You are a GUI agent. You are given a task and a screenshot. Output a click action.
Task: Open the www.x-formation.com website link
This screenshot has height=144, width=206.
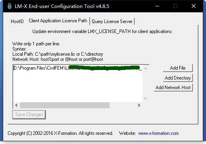point(159,133)
